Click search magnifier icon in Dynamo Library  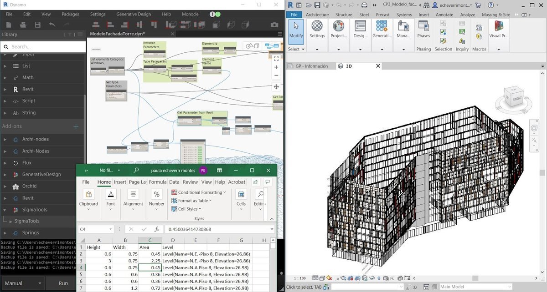click(5, 46)
